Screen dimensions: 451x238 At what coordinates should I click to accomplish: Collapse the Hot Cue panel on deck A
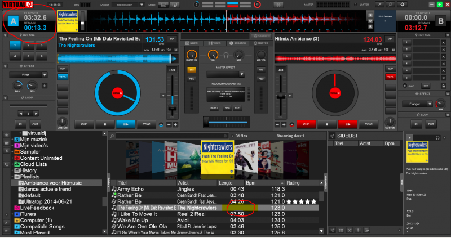coord(5,35)
